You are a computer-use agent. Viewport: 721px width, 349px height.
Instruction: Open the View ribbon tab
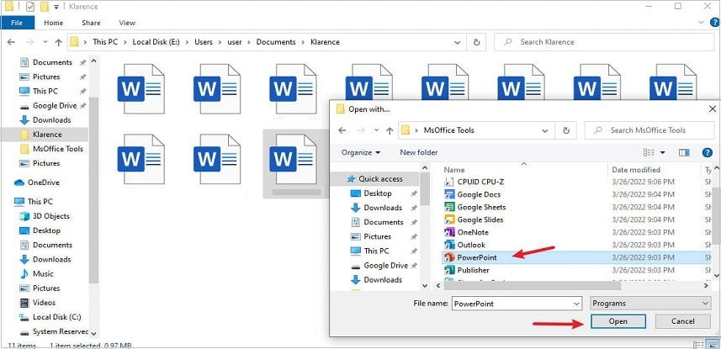127,23
